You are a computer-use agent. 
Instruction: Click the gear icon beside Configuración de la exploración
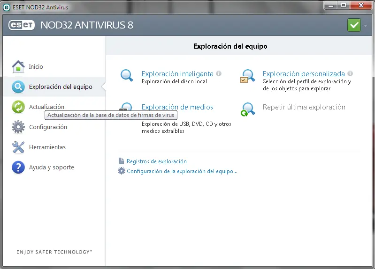[x=122, y=171]
